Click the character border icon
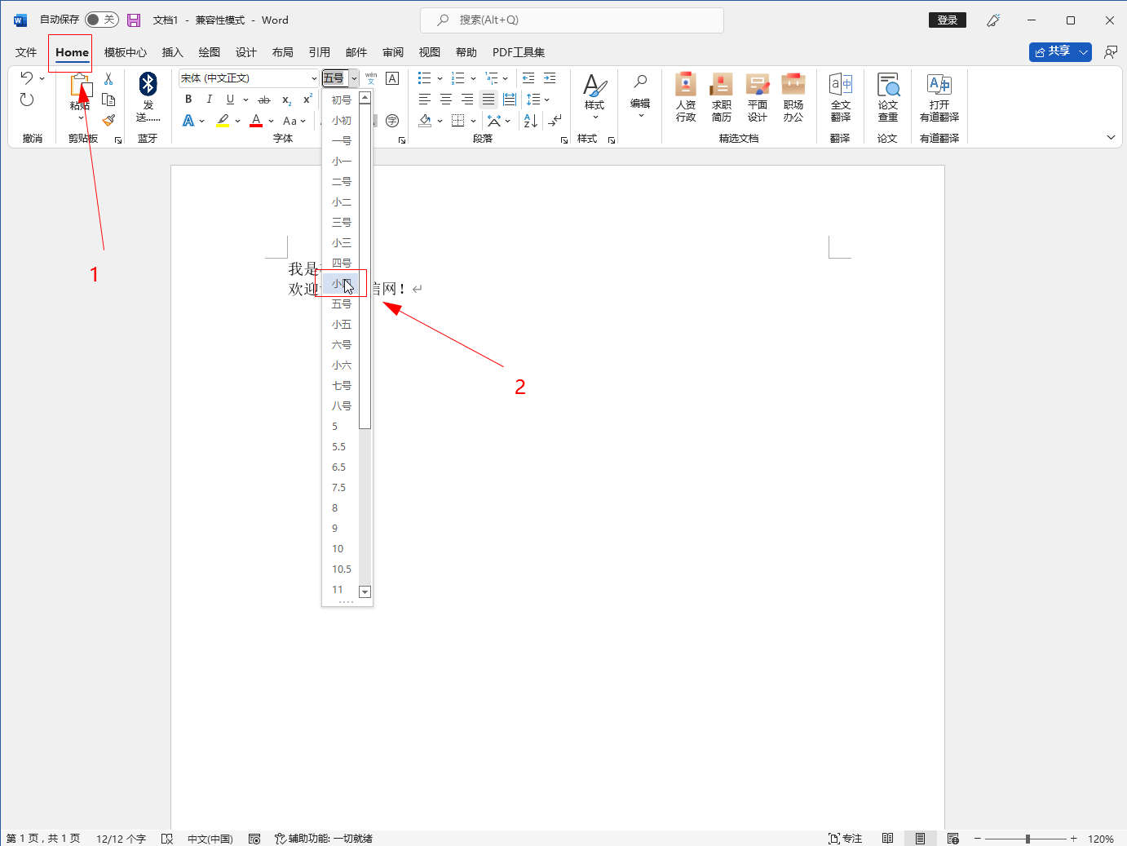The height and width of the screenshot is (846, 1127). tap(392, 78)
